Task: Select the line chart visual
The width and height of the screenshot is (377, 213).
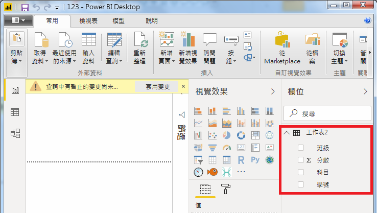Action: coord(198,123)
